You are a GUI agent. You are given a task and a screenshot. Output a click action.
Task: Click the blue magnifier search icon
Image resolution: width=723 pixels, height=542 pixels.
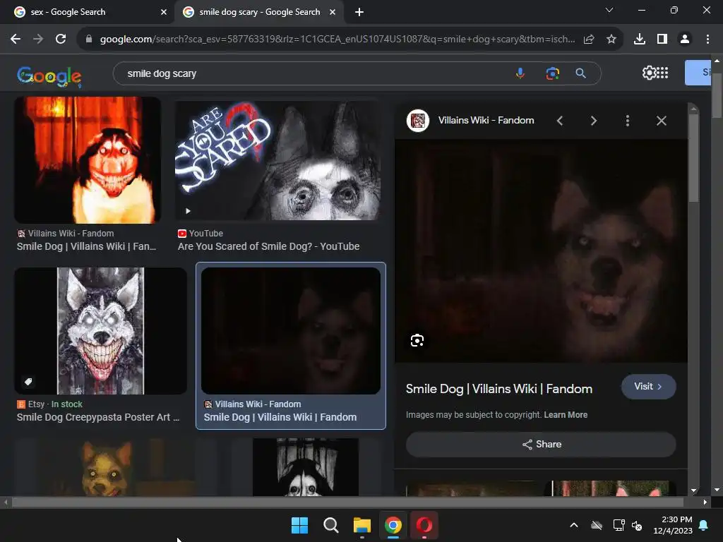(x=581, y=73)
